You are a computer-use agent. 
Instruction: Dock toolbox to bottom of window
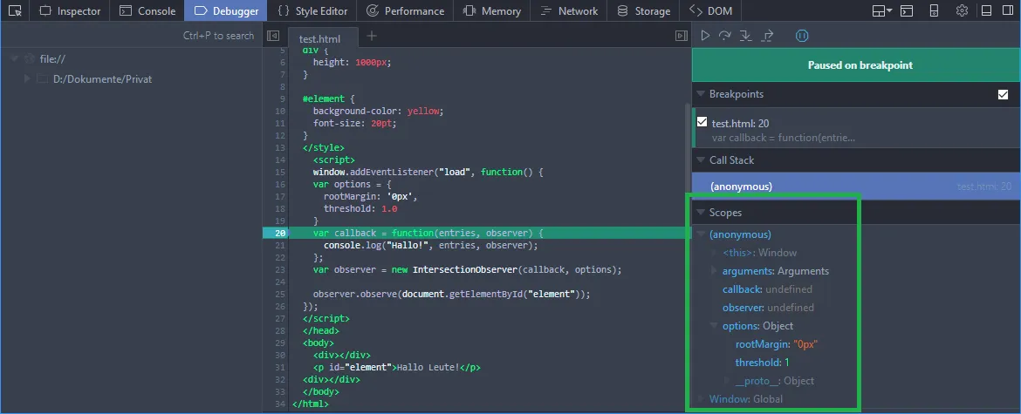click(986, 11)
